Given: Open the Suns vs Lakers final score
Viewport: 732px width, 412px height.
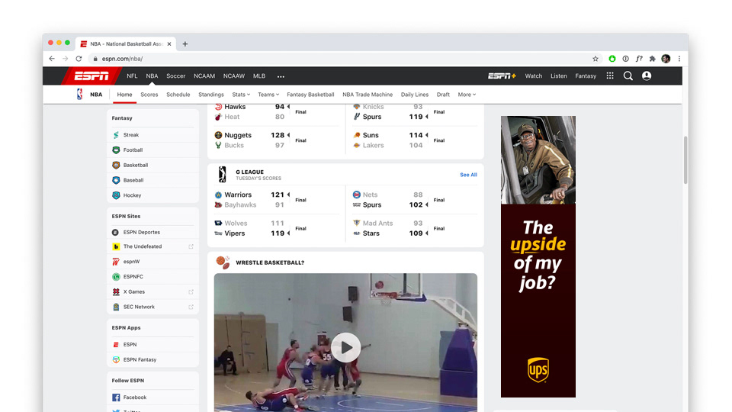Looking at the screenshot, I should pos(415,140).
